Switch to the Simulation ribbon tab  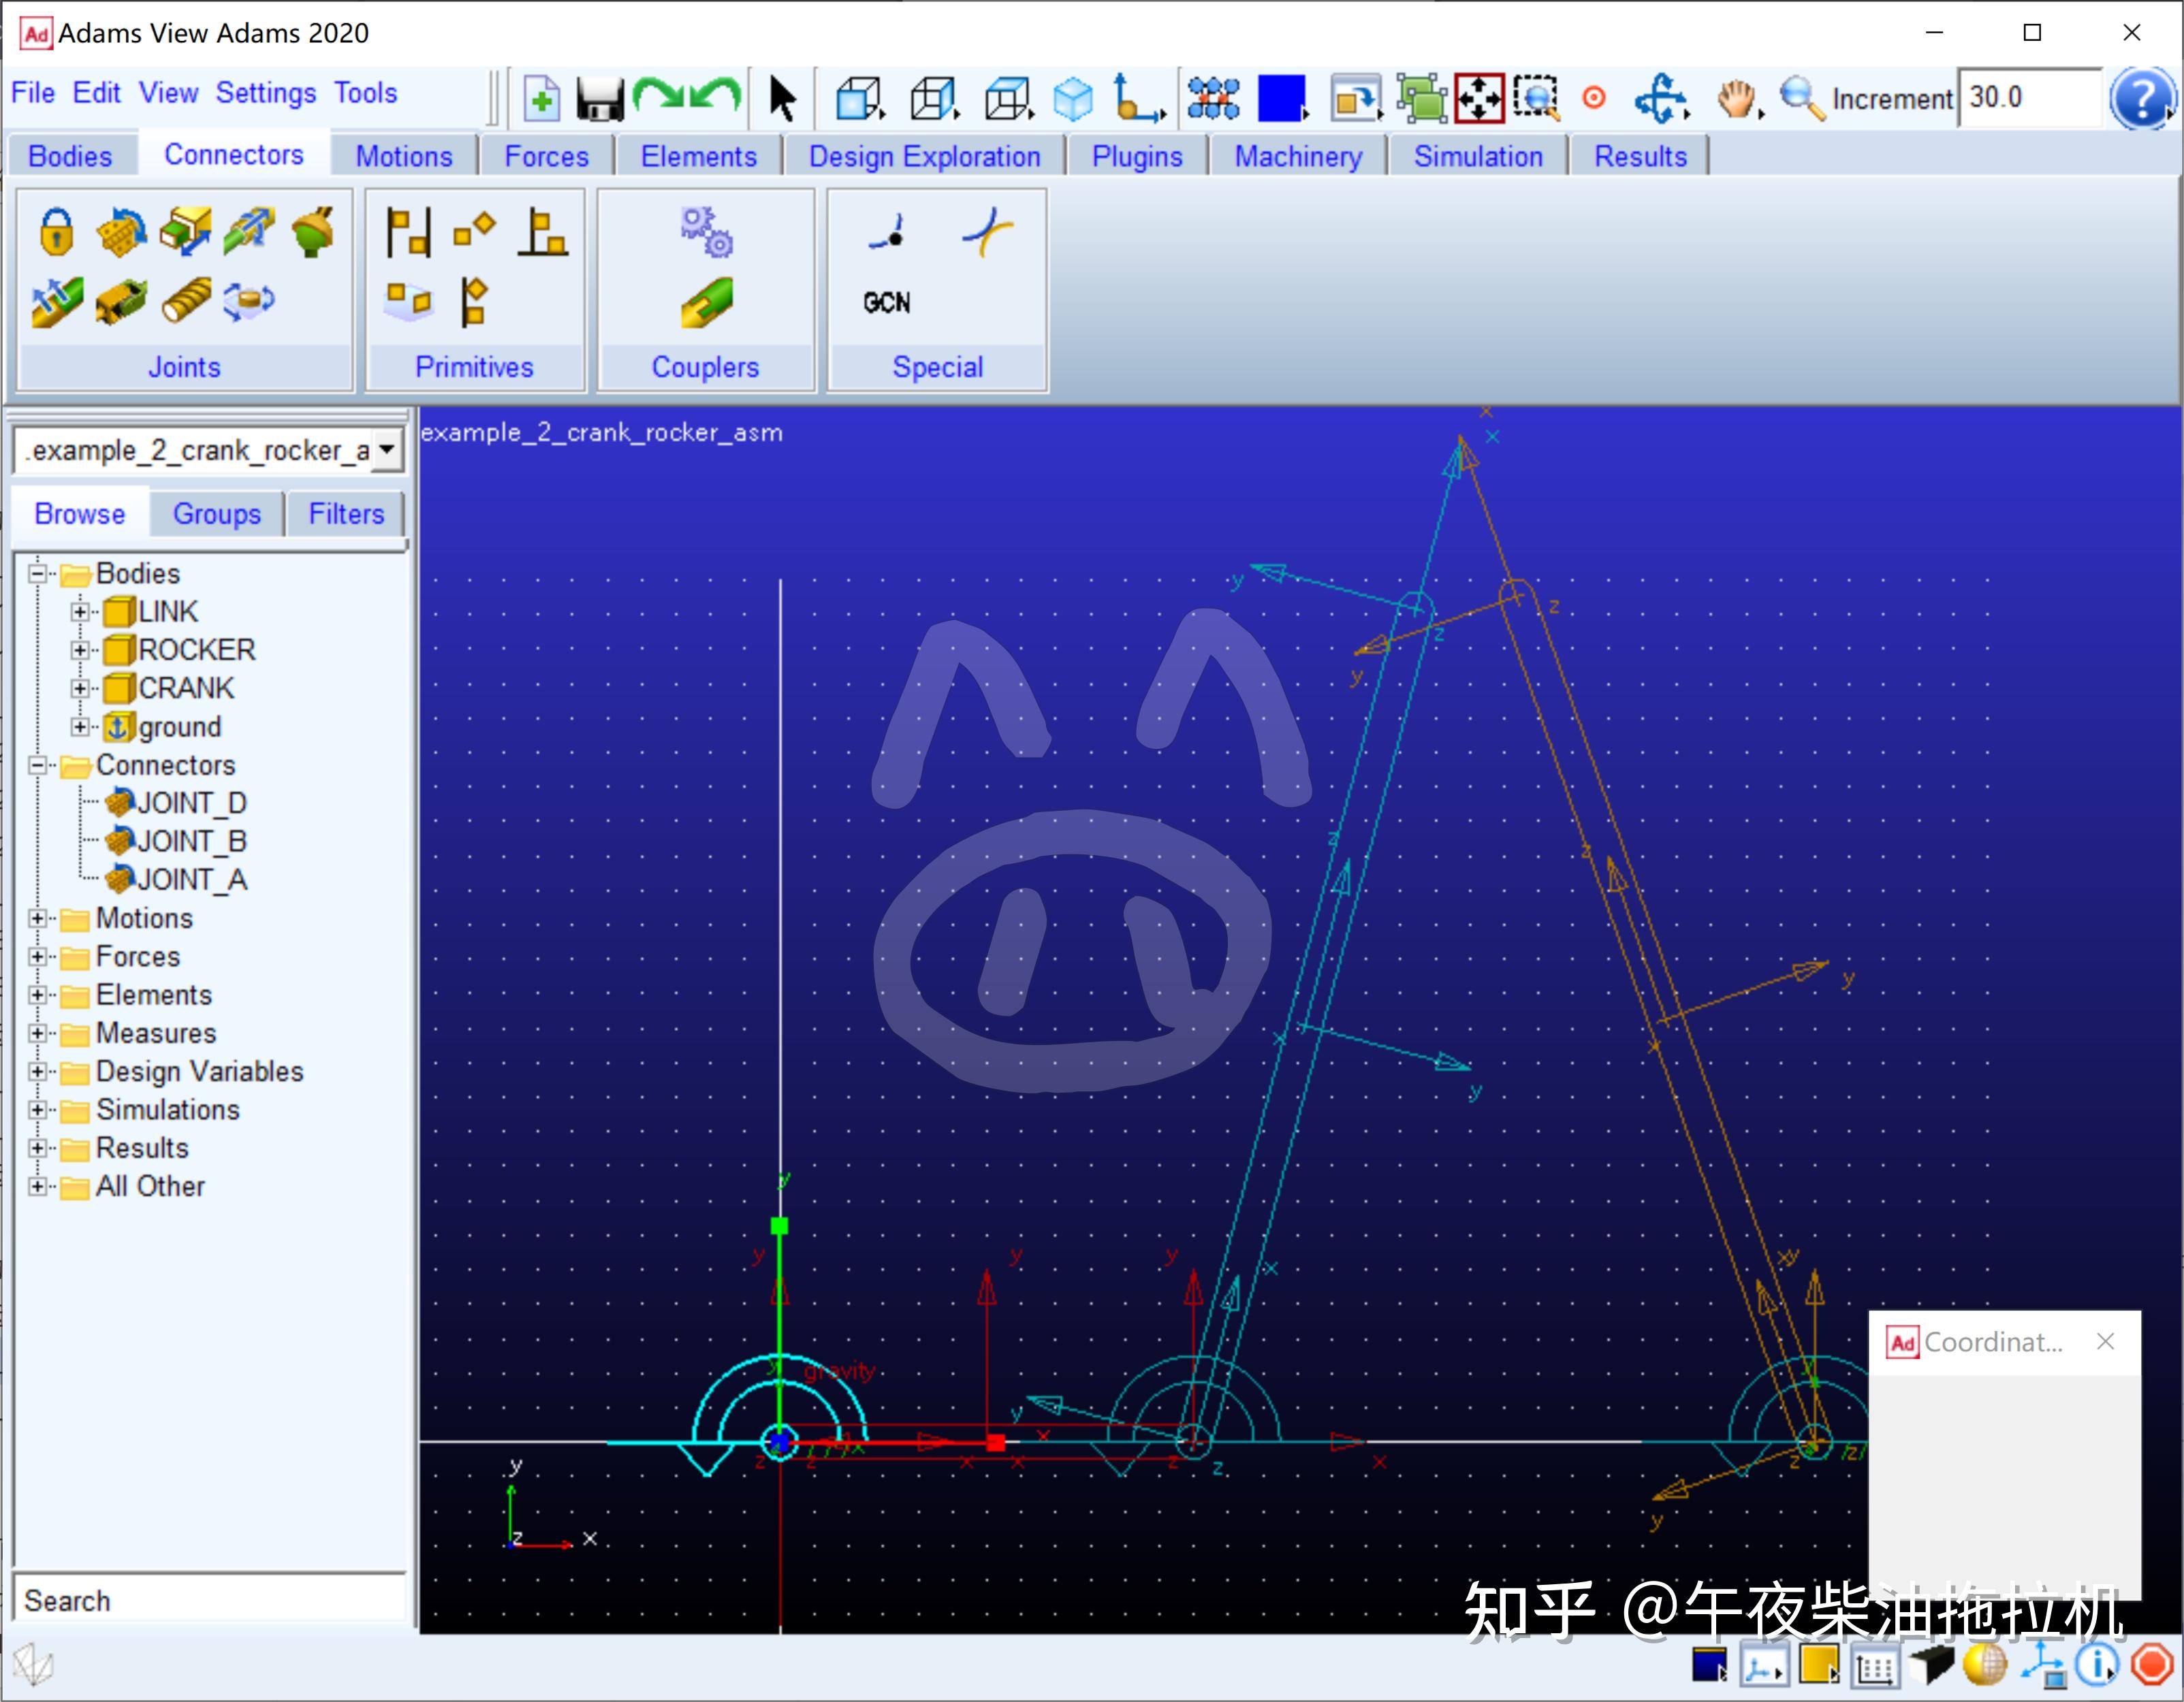(1477, 157)
